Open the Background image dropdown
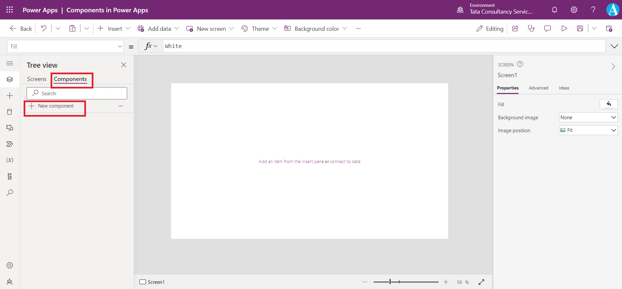The height and width of the screenshot is (289, 622). [x=588, y=117]
